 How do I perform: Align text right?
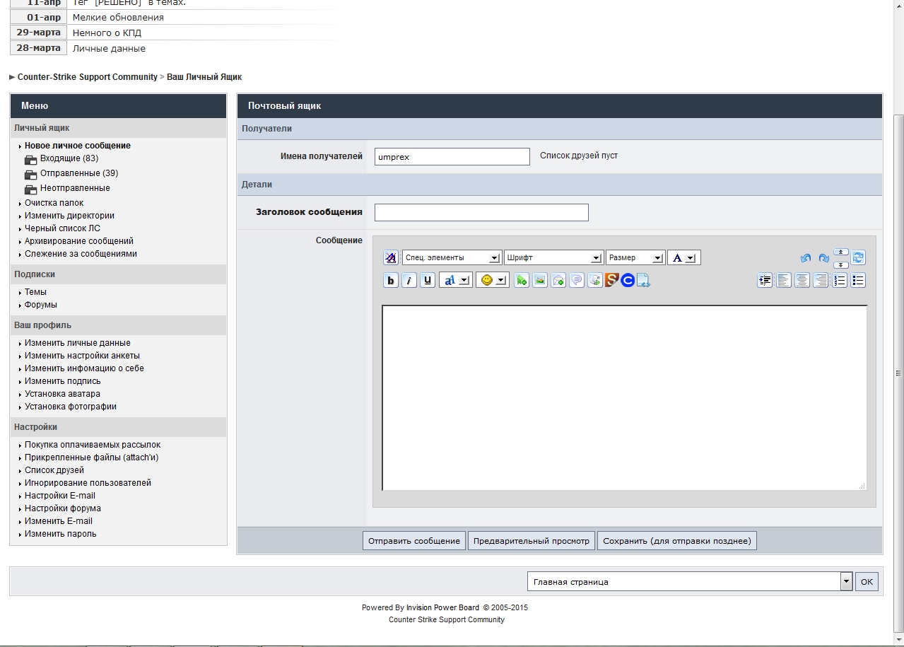click(x=821, y=281)
